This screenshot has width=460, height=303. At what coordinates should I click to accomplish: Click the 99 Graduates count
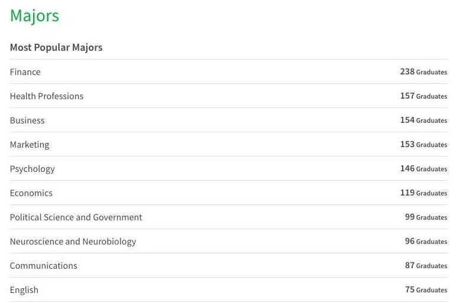pyautogui.click(x=426, y=217)
